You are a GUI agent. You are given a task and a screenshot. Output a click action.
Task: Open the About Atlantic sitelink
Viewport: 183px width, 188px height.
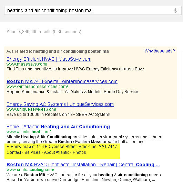pyautogui.click(x=57, y=152)
